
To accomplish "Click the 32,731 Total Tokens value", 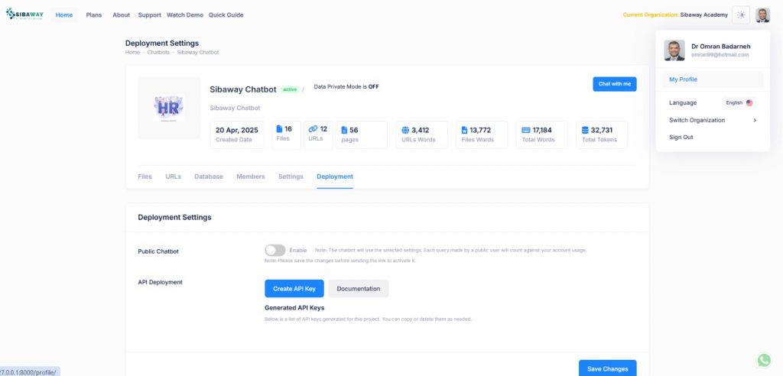I will tap(602, 131).
